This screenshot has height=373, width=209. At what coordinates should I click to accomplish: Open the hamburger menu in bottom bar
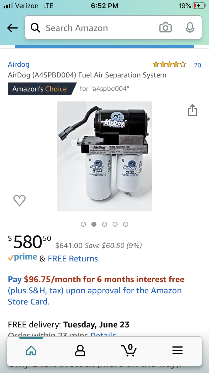[x=178, y=350]
